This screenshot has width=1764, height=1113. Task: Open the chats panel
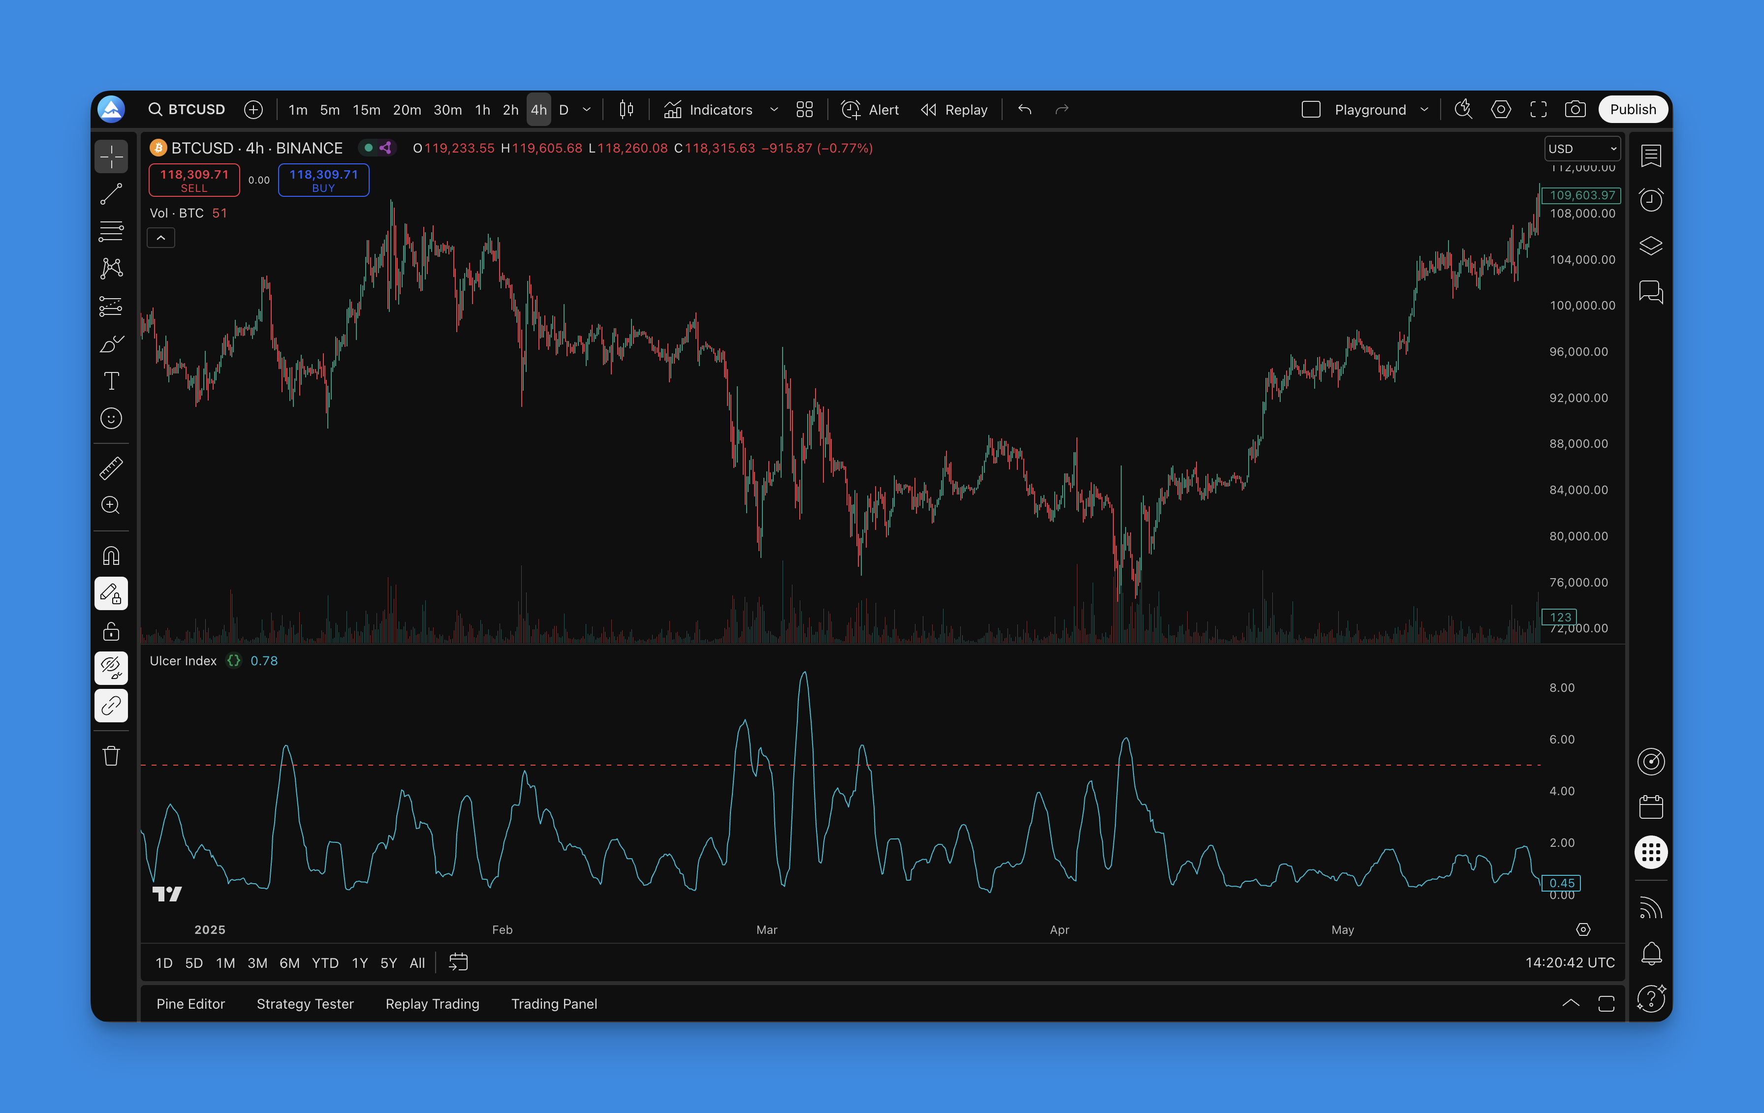[x=1651, y=291]
